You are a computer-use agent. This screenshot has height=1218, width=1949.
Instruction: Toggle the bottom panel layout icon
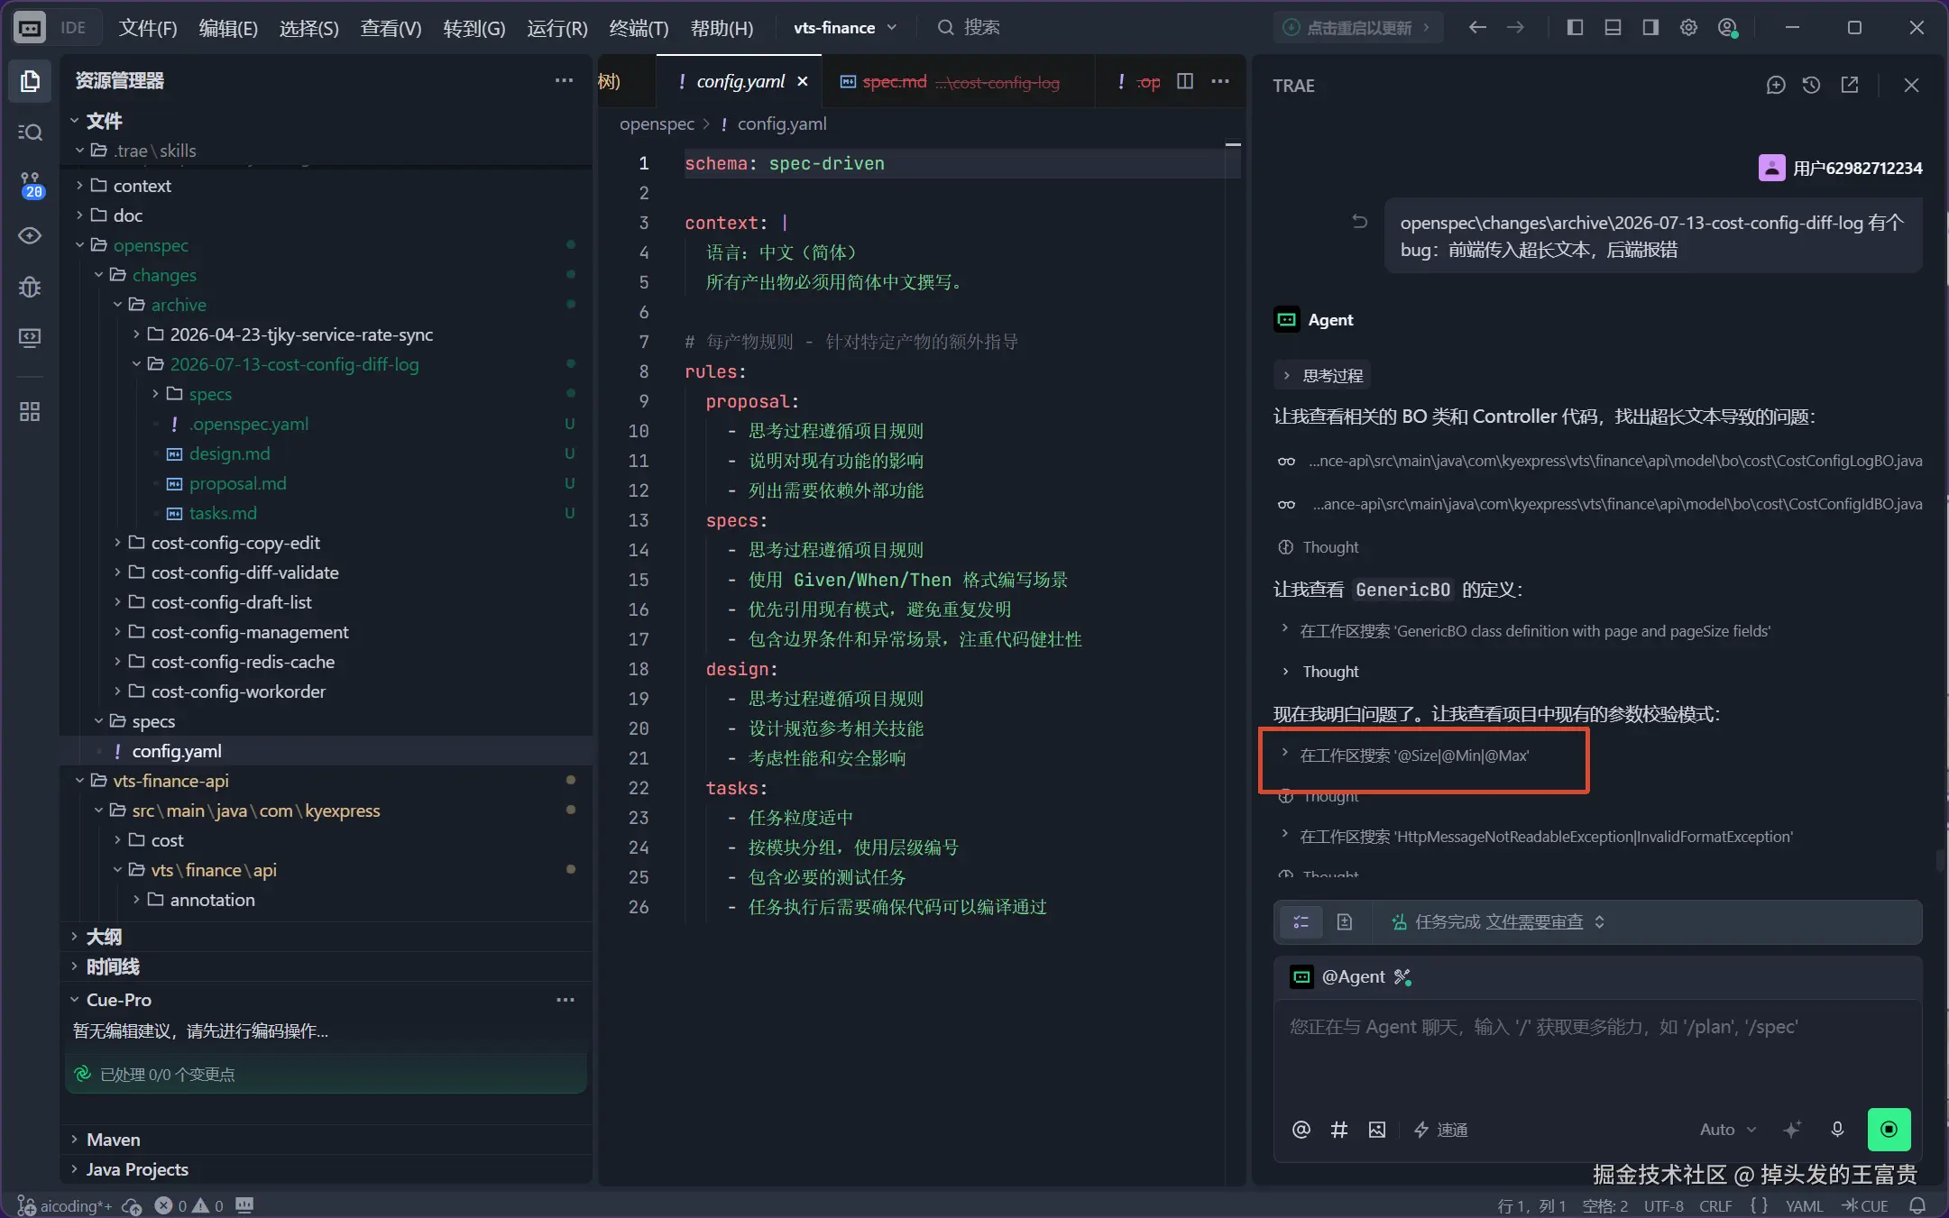pos(1613,28)
